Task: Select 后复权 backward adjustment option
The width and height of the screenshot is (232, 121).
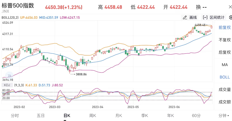Action: click(224, 52)
